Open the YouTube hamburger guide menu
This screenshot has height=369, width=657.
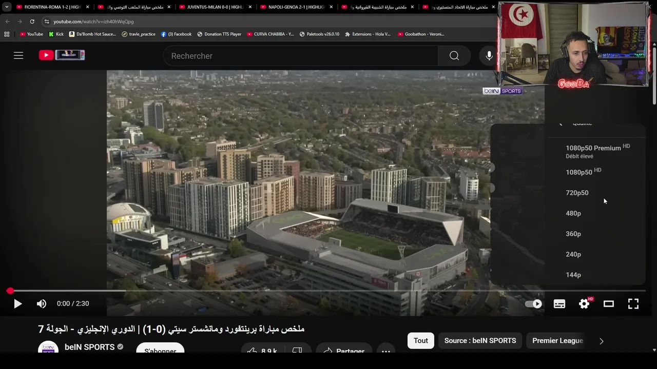pyautogui.click(x=18, y=55)
